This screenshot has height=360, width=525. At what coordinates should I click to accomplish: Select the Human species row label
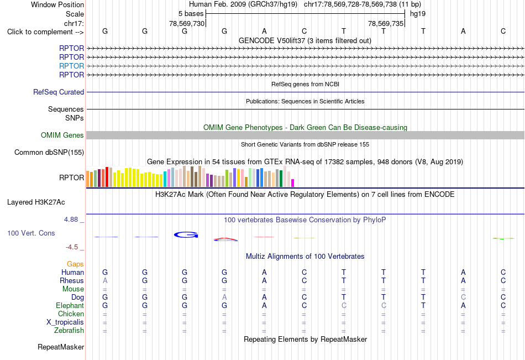pos(72,272)
